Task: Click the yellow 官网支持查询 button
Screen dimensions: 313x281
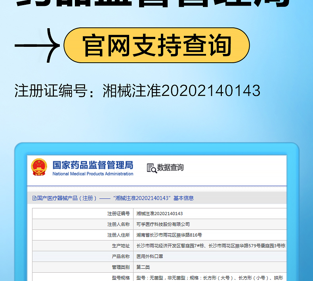Action: pyautogui.click(x=157, y=45)
